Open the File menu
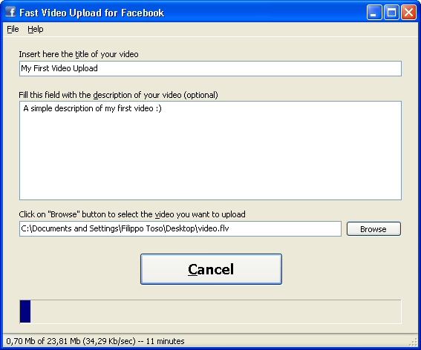 coord(13,29)
